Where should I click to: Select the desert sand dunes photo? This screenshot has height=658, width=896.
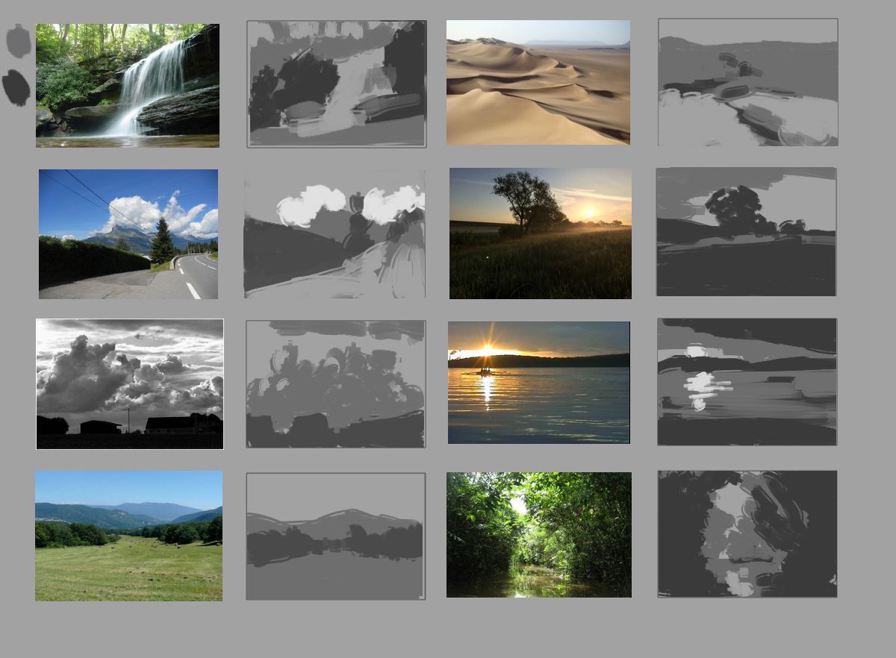538,82
